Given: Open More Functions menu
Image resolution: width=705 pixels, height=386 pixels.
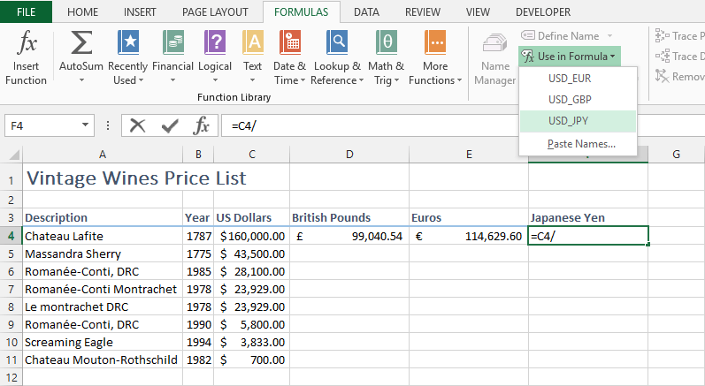Looking at the screenshot, I should (x=435, y=57).
